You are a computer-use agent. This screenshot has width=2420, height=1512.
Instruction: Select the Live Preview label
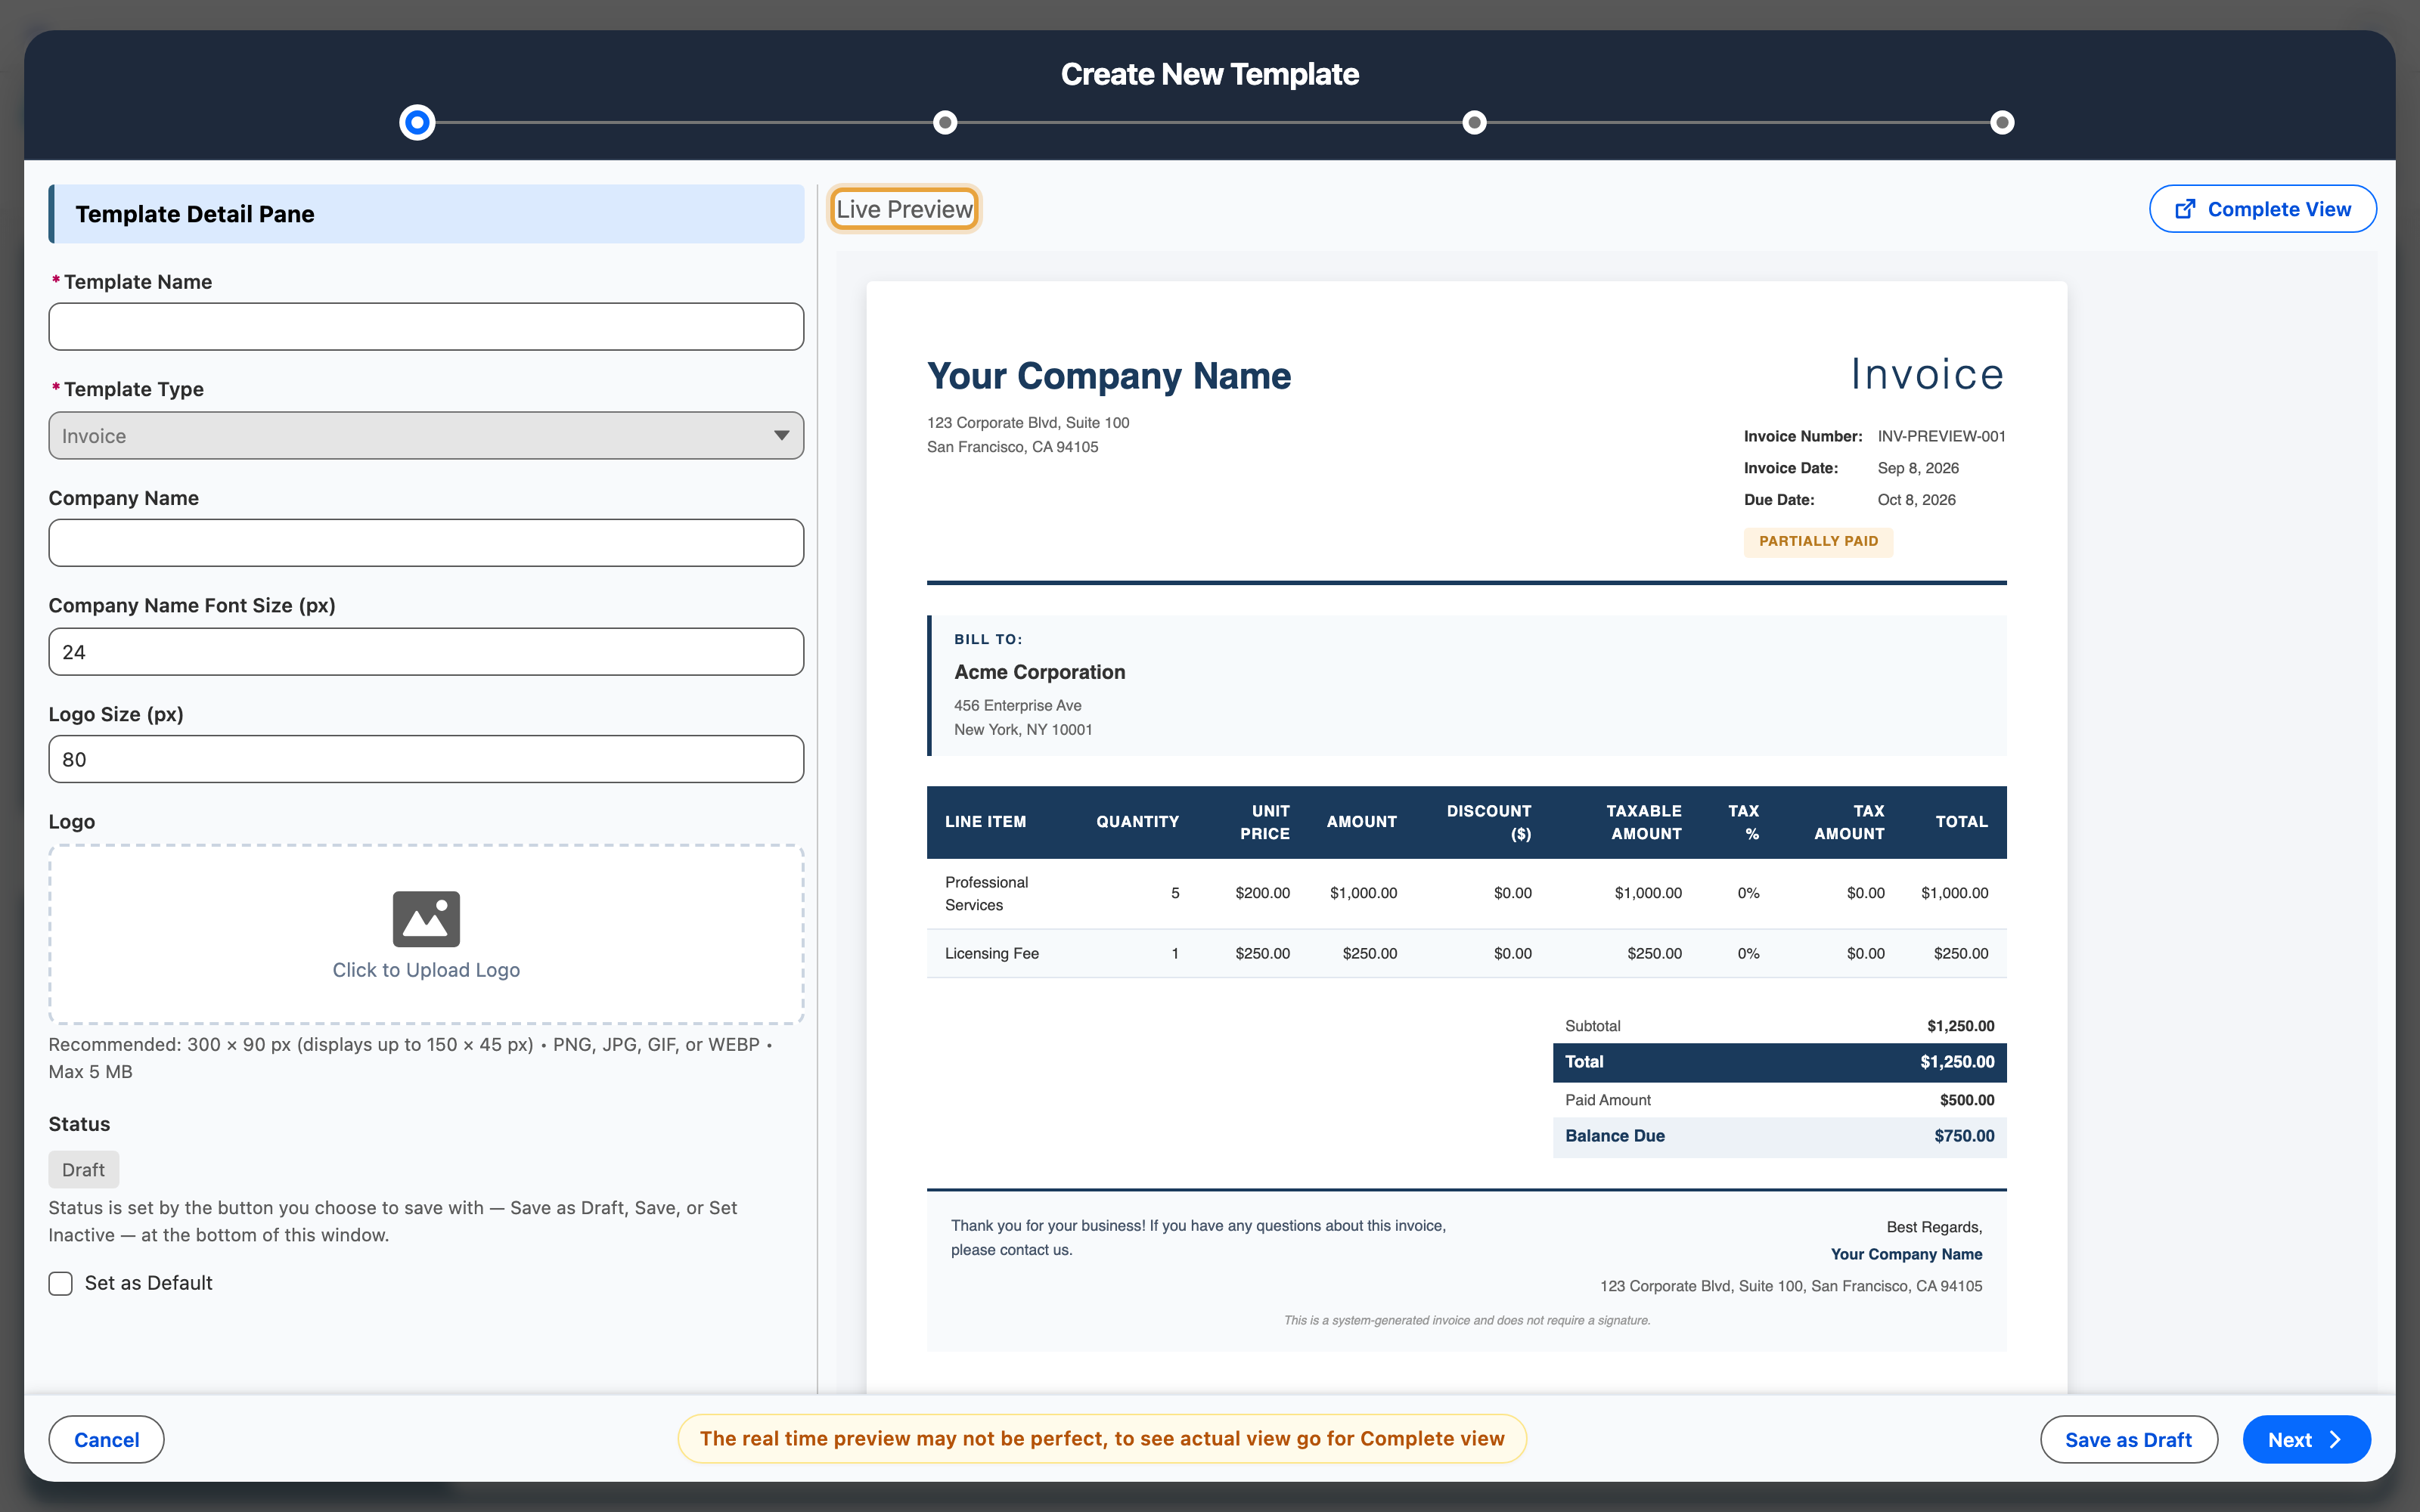pyautogui.click(x=904, y=209)
